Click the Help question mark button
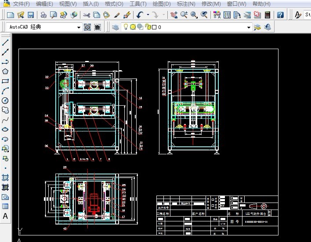This screenshot has width=311, height=242. (280, 15)
